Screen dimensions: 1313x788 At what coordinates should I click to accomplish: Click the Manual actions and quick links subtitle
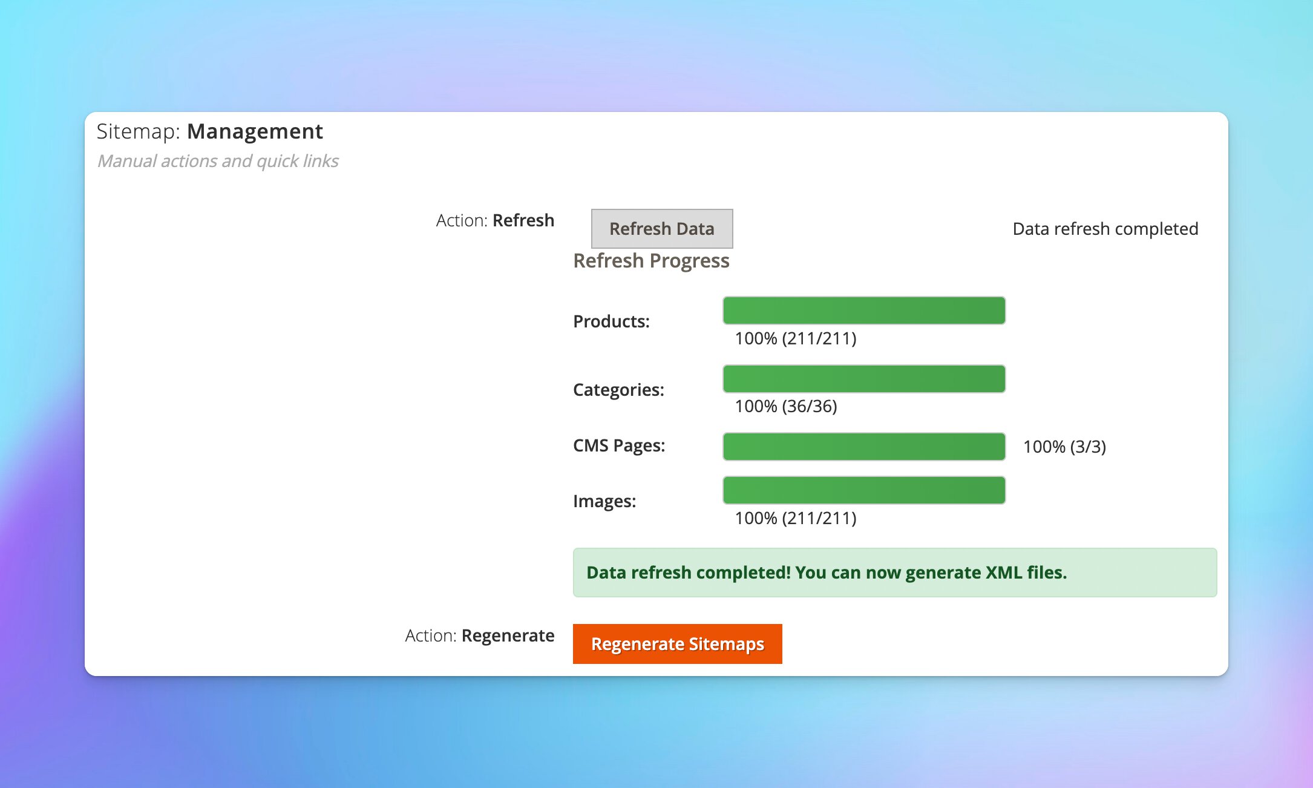pyautogui.click(x=218, y=161)
